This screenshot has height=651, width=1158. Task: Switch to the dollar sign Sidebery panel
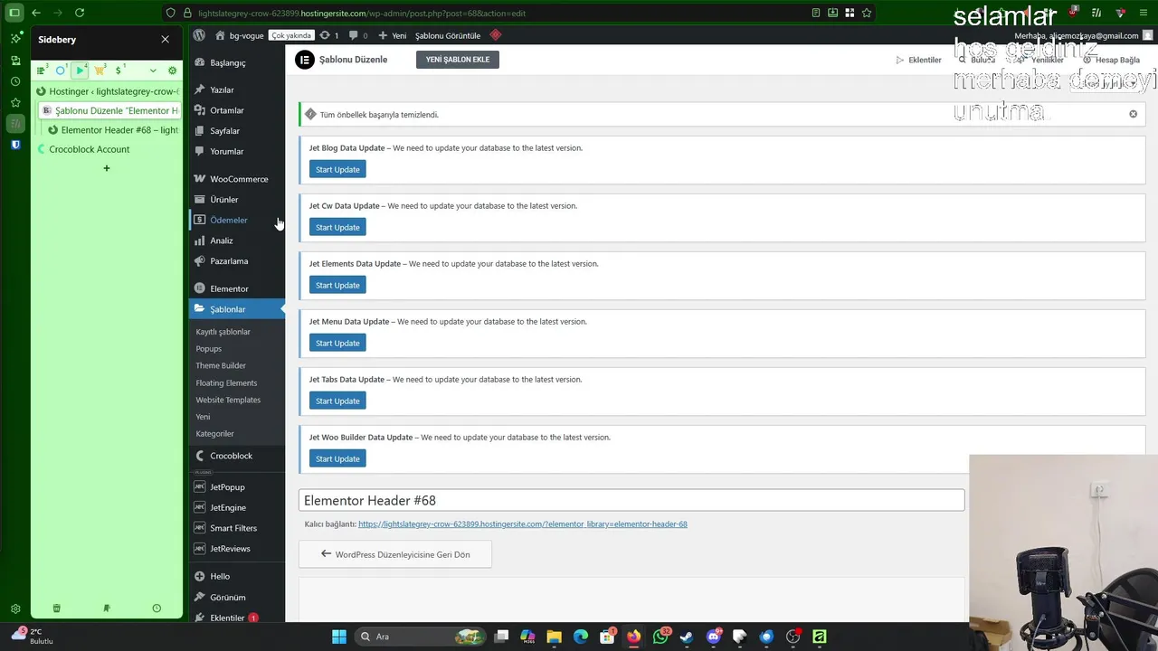point(120,71)
